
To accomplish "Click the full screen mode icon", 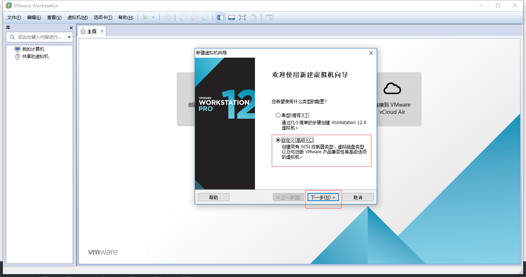I will coord(242,18).
